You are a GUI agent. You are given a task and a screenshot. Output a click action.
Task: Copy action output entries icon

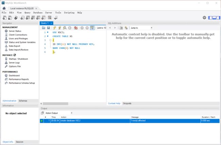point(42,113)
